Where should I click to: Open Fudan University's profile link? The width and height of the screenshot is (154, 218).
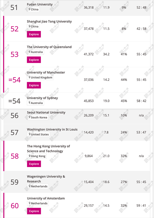click(x=40, y=5)
